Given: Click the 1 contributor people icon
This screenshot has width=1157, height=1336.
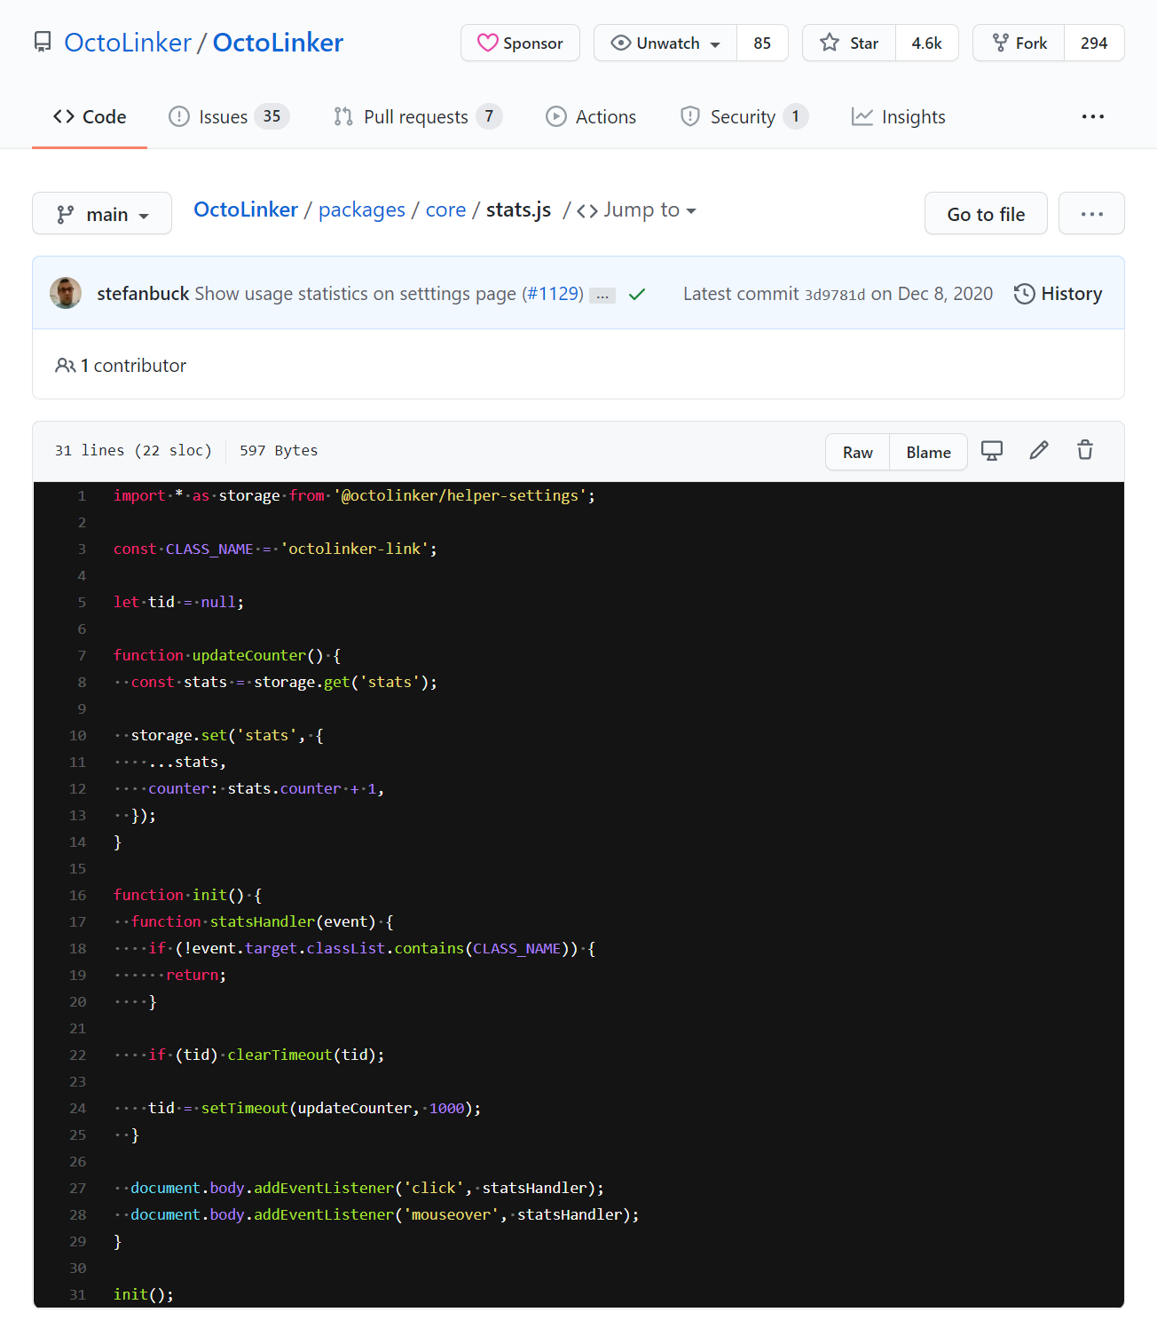Looking at the screenshot, I should pyautogui.click(x=65, y=365).
